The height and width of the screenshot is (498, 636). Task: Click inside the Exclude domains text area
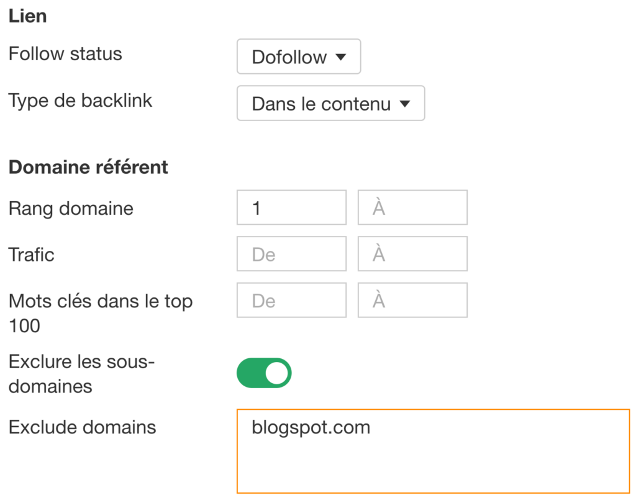pyautogui.click(x=433, y=451)
